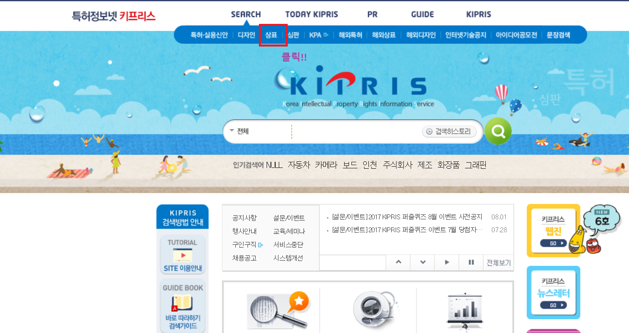The height and width of the screenshot is (333, 629).
Task: Open the KIPRIS top menu
Action: [478, 15]
